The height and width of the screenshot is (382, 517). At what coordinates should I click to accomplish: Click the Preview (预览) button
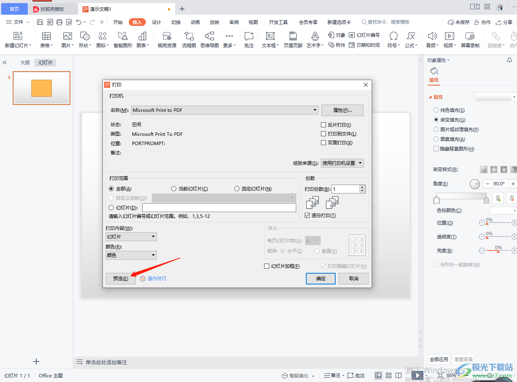[121, 279]
